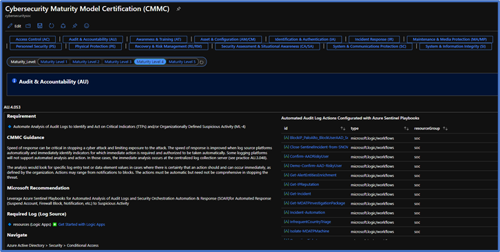Open the Get-MDATPInvestigationPackage playbook link
Image resolution: width=500 pixels, height=252 pixels.
tap(317, 203)
